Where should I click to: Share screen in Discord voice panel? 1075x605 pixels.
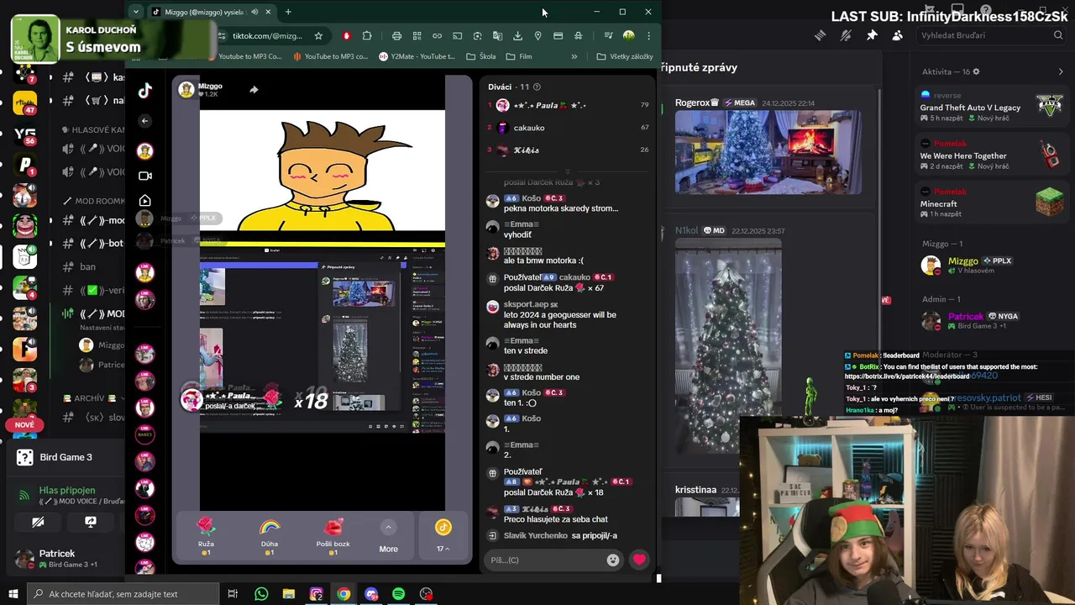coord(91,522)
